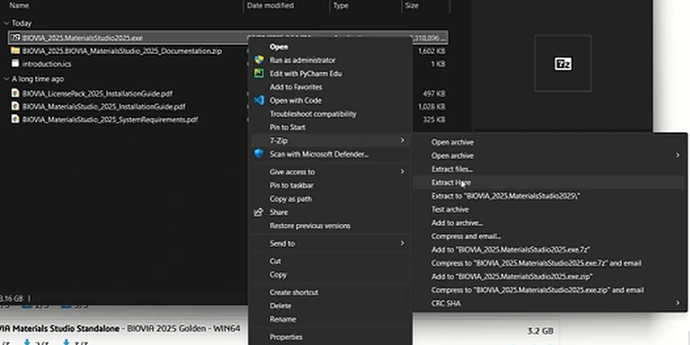The width and height of the screenshot is (690, 345).
Task: Select BIOVIA_2025.MaterialsStudio2025.exe file name
Action: pyautogui.click(x=83, y=38)
